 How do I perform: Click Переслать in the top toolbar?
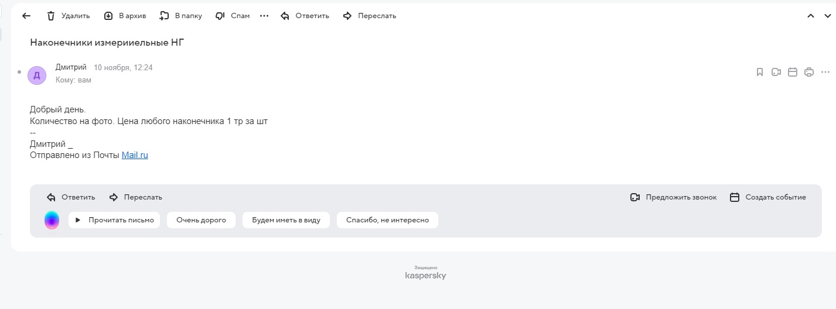click(x=369, y=16)
